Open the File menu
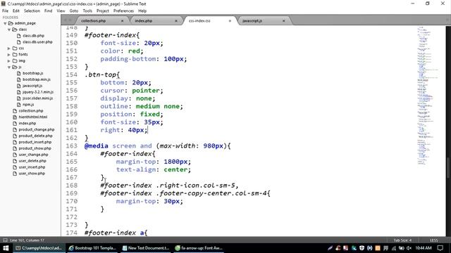This screenshot has width=451, height=253. [x=5, y=11]
